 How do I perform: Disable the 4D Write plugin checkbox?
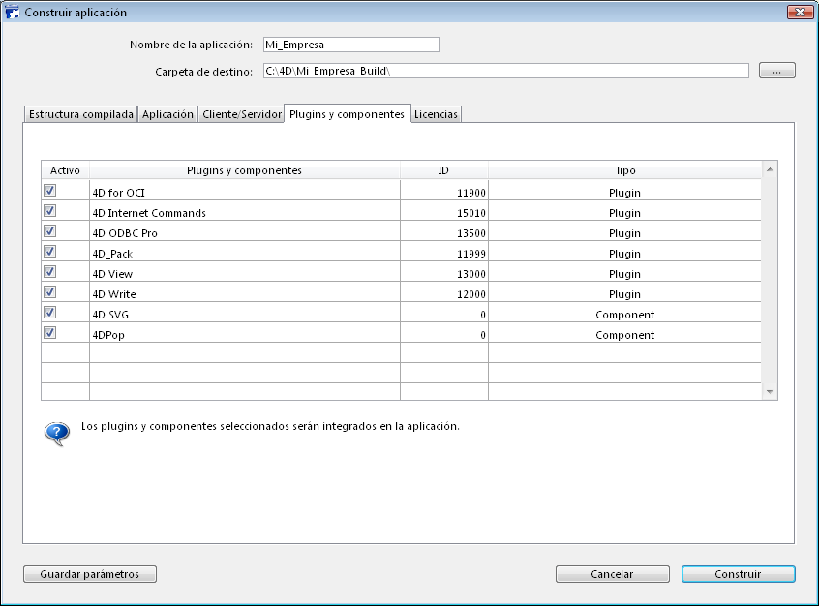(50, 292)
